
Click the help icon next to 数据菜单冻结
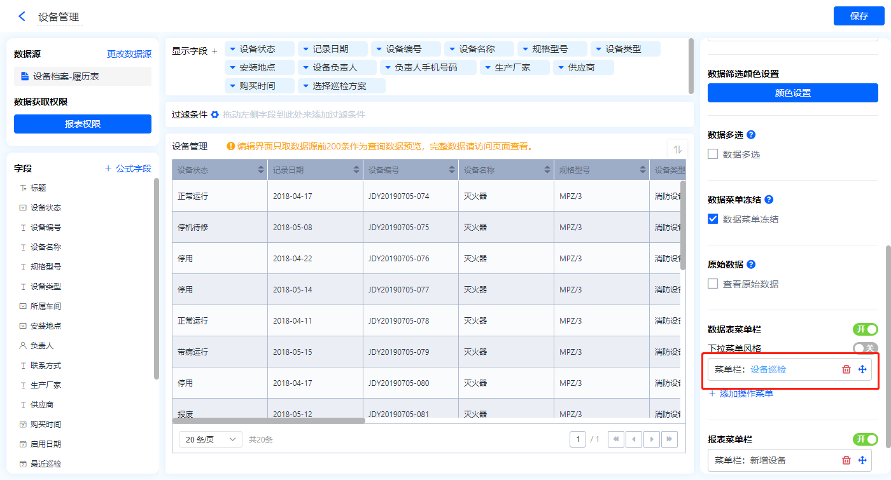pos(769,200)
